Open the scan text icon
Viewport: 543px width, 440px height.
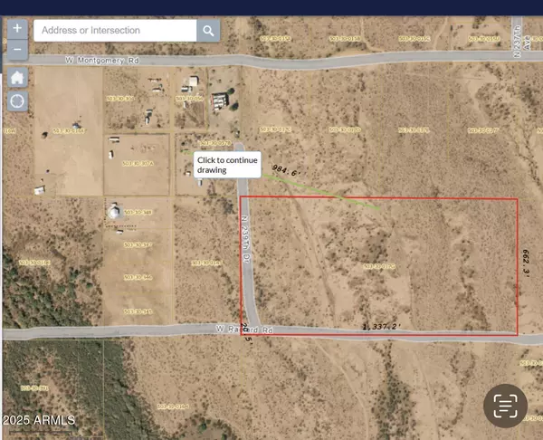tap(505, 406)
